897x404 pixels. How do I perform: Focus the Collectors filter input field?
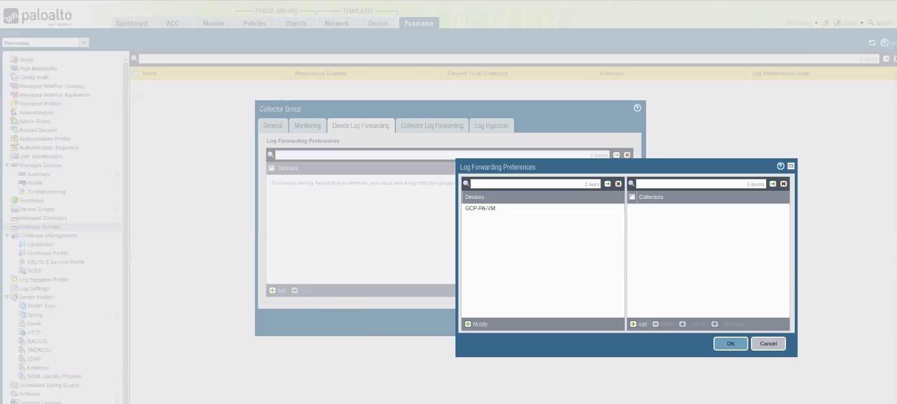(x=701, y=184)
